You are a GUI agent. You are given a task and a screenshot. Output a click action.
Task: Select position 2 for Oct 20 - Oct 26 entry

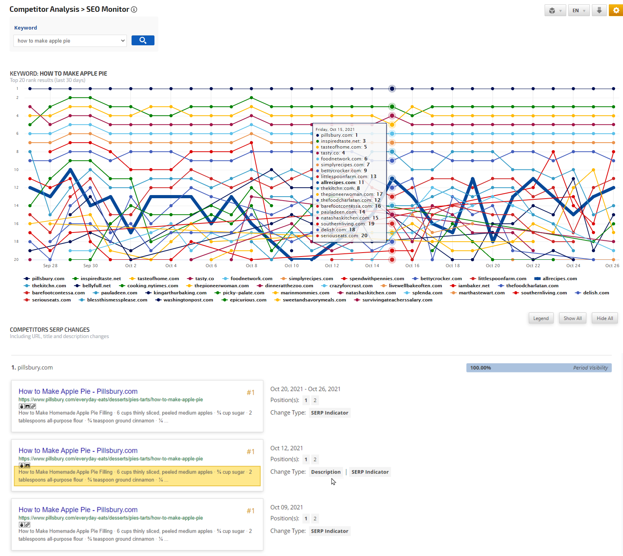(315, 400)
